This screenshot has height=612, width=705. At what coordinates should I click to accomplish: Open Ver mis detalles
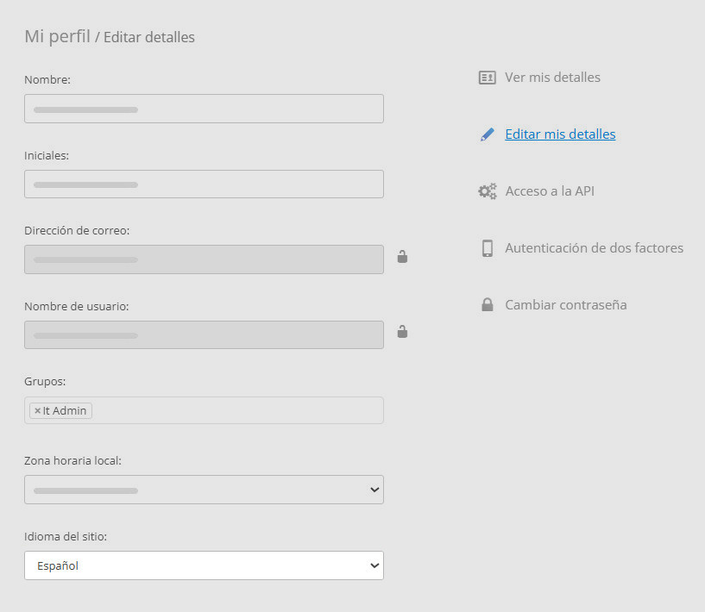coord(552,78)
